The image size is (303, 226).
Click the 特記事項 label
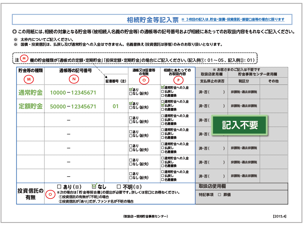[x=206, y=195]
